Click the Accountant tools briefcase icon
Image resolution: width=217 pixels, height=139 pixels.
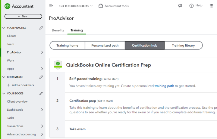click(101, 6)
